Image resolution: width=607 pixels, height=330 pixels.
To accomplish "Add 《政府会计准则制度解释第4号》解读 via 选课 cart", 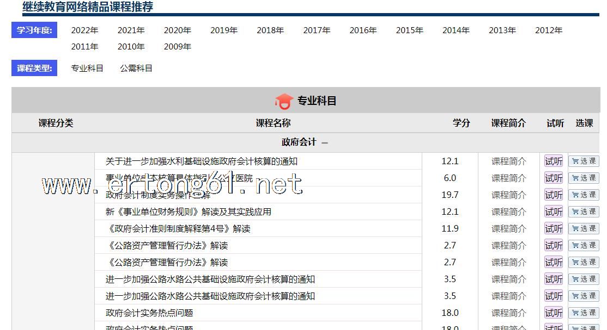I will pos(584,229).
